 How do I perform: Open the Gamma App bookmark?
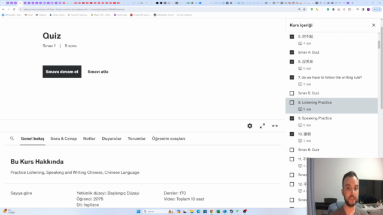[x=120, y=15]
